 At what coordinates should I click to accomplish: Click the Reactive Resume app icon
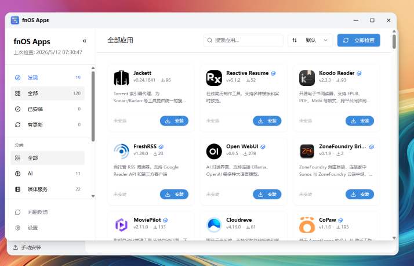pos(214,78)
